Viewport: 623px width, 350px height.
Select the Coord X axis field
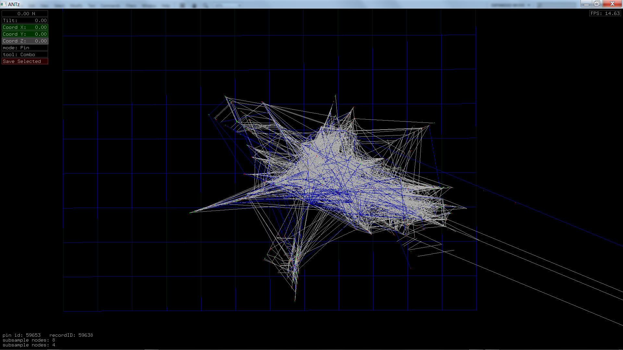(x=25, y=27)
